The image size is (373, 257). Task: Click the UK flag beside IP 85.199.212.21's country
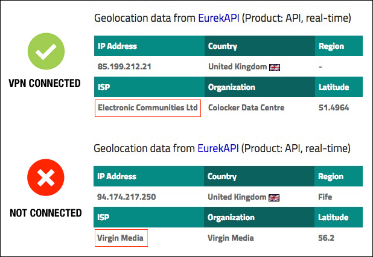275,68
